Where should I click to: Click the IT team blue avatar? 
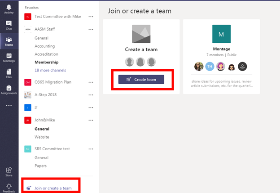[x=28, y=108]
